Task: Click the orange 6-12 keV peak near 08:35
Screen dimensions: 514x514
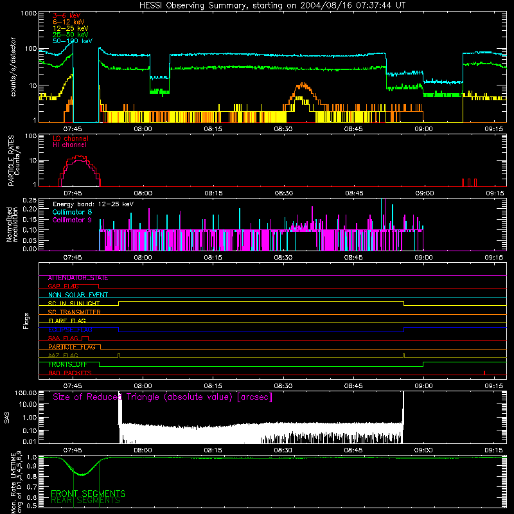Action: [303, 86]
